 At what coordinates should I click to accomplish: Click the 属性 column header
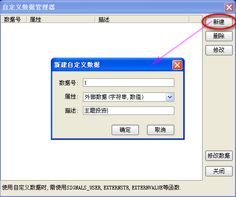(61, 20)
